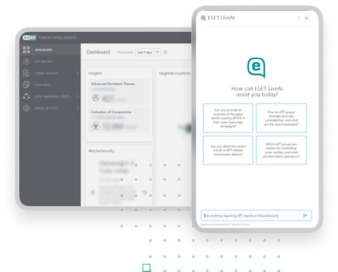
Task: Click the ESET logo in header
Action: point(29,38)
